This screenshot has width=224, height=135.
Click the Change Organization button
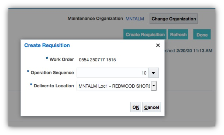174,19
